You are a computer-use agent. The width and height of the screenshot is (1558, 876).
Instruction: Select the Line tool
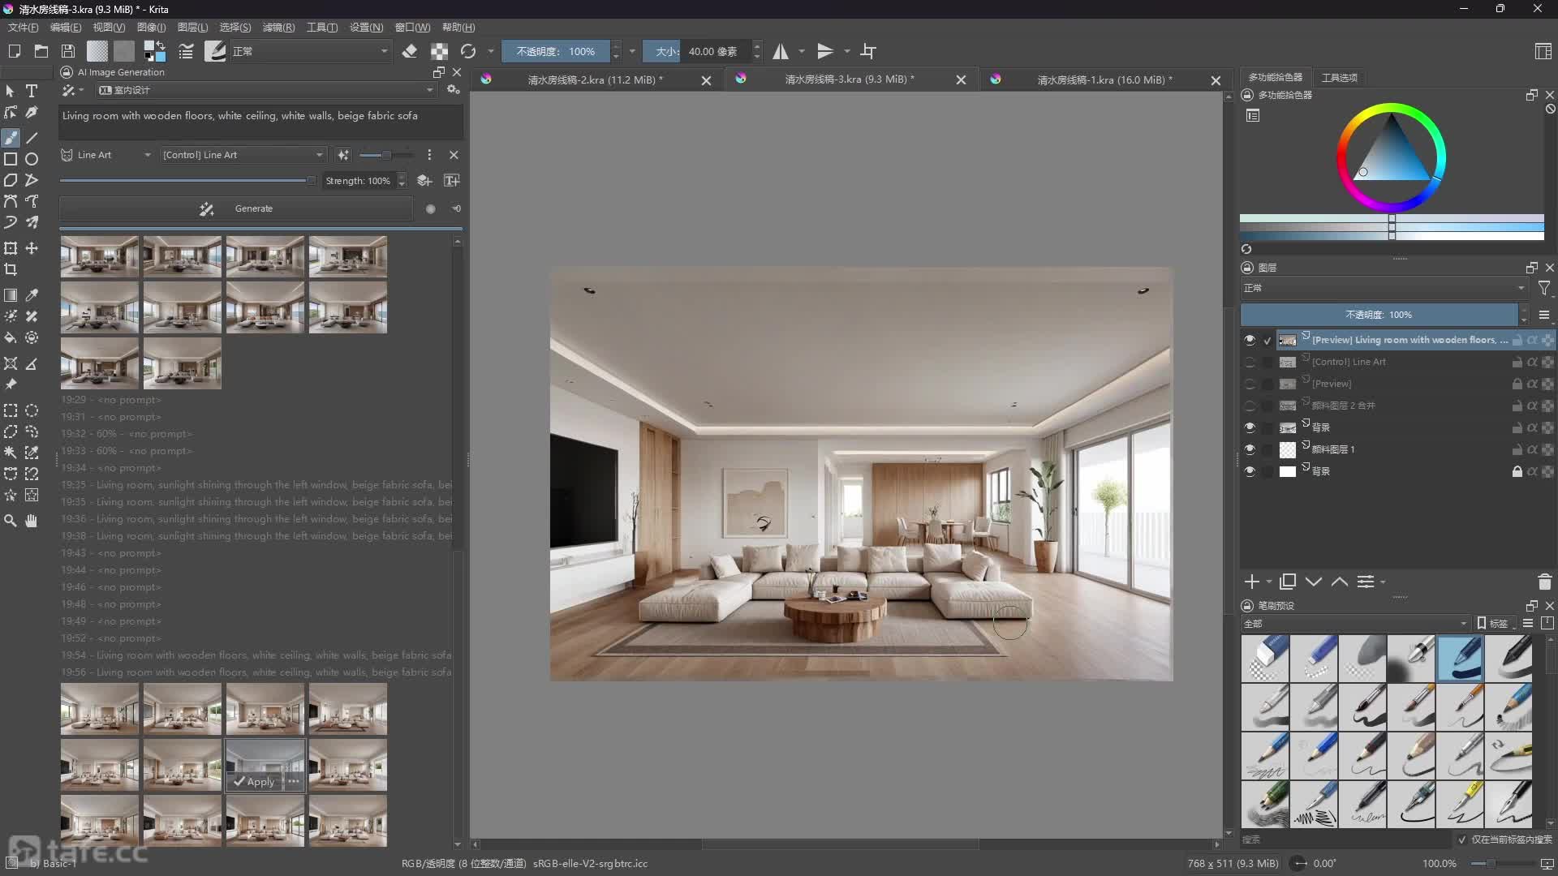[32, 138]
